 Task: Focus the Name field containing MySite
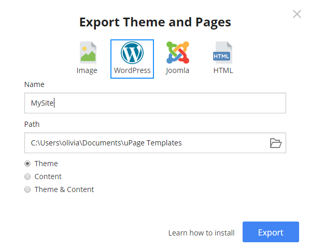(x=155, y=103)
